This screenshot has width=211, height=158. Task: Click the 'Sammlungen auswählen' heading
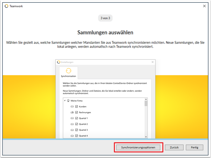105,32
